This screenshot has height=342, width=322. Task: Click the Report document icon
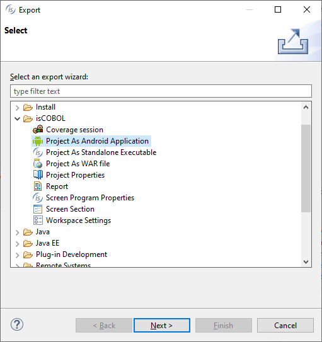pos(38,186)
